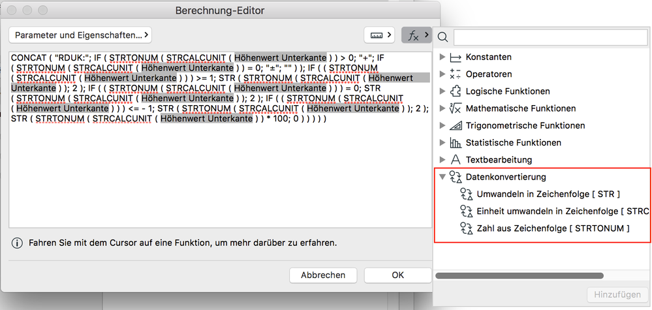Expand Mathematische Funktionen disclosure triangle
The height and width of the screenshot is (310, 652).
(442, 108)
